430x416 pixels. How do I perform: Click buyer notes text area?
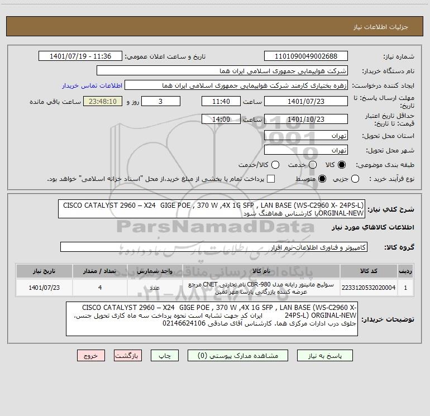212,319
